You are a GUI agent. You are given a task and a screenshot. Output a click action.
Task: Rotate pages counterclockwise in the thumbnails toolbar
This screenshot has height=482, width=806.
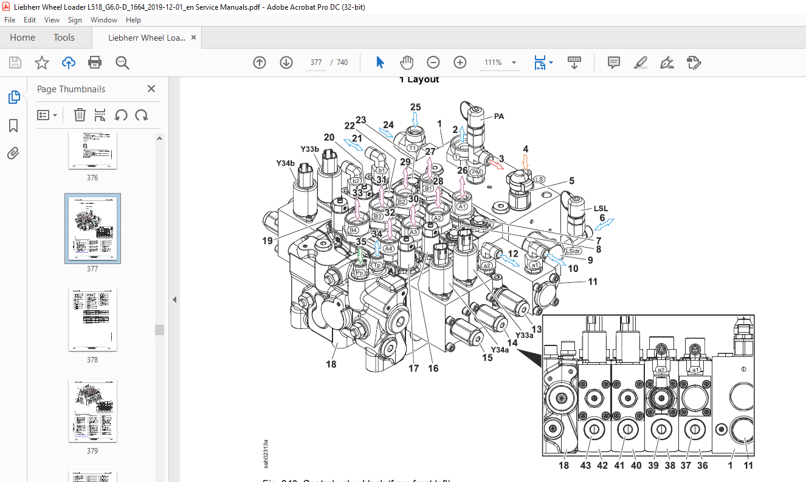[121, 115]
